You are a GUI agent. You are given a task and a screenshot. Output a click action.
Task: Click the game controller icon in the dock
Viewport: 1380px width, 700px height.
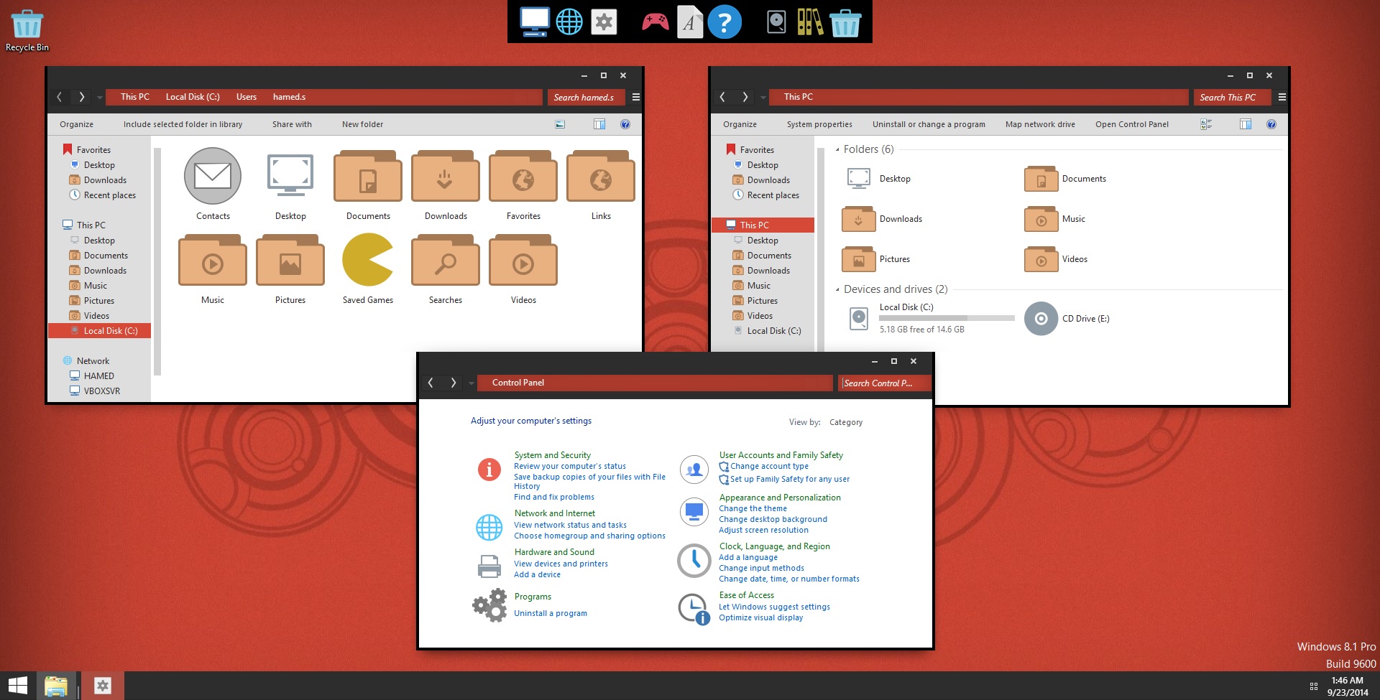(655, 22)
